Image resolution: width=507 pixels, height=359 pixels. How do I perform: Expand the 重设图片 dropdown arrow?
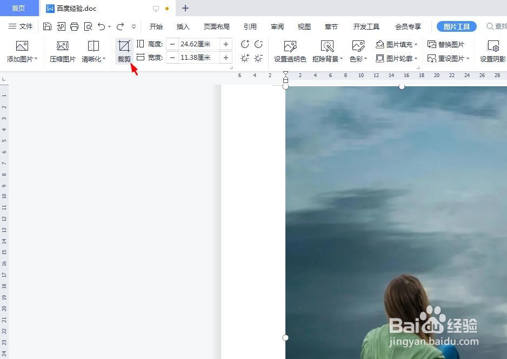(x=468, y=59)
